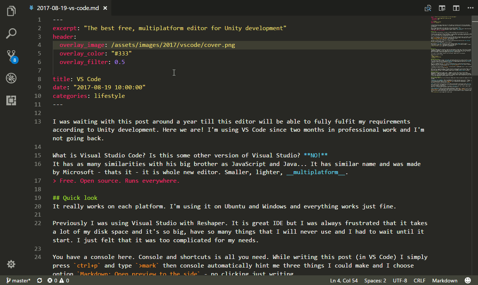Open the Debug view in activity bar
This screenshot has height=285, width=478.
11,78
